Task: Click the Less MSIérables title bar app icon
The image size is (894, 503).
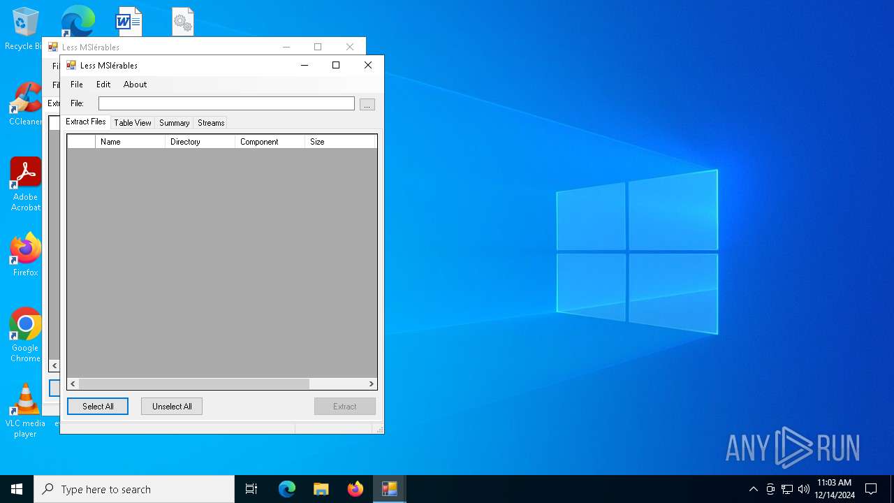Action: pos(71,65)
